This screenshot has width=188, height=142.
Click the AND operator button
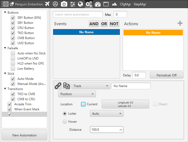point(94,24)
